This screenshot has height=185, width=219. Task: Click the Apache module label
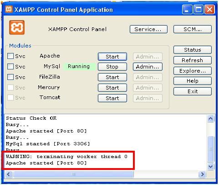pyautogui.click(x=50, y=56)
